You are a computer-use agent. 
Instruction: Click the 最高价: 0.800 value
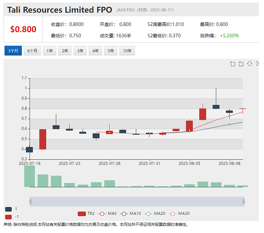[214, 24]
